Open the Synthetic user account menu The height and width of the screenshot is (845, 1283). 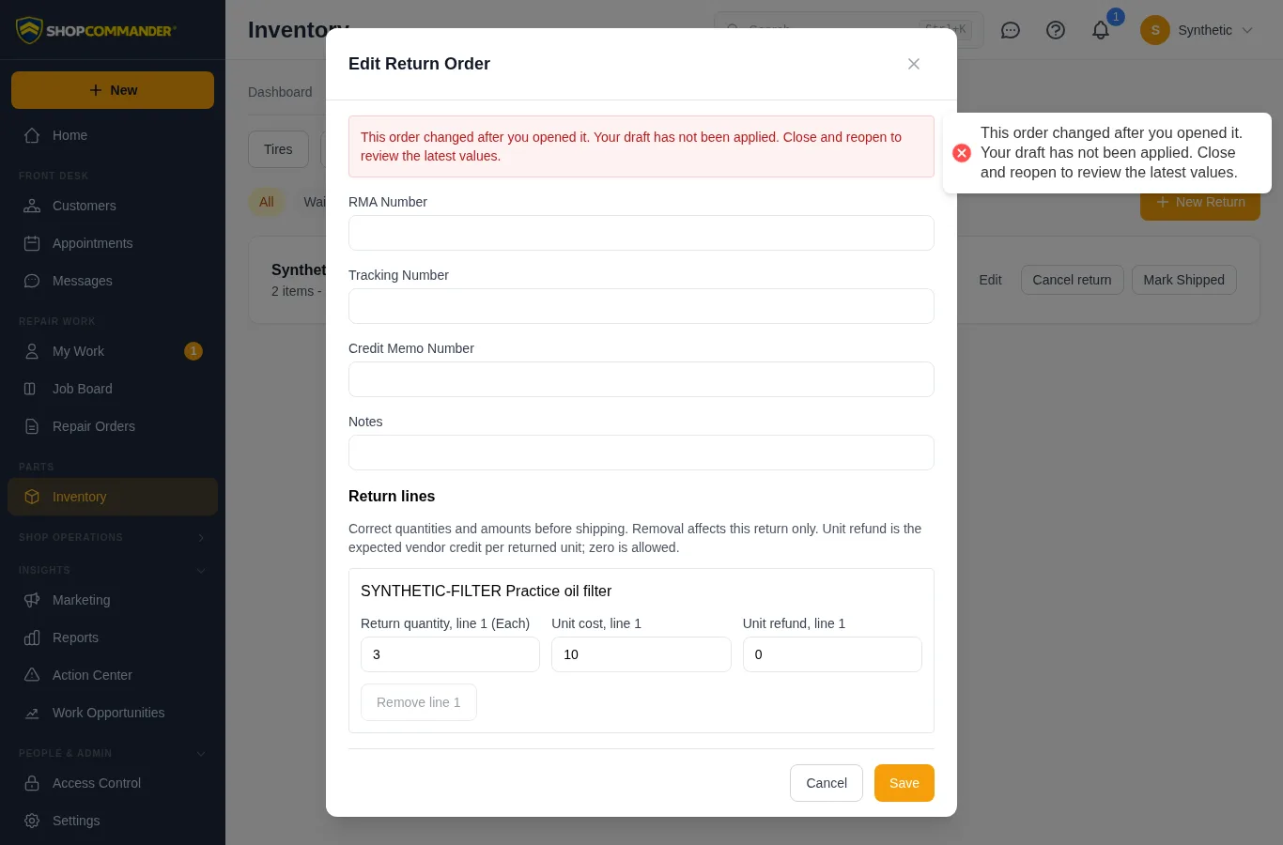(1197, 30)
